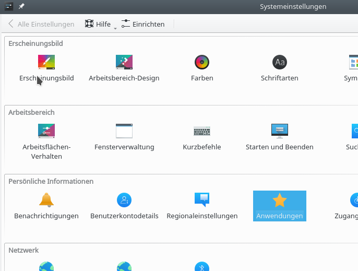Expand the Hilfe dropdown arrow
Viewport: 358px width, 271px height.
point(115,28)
